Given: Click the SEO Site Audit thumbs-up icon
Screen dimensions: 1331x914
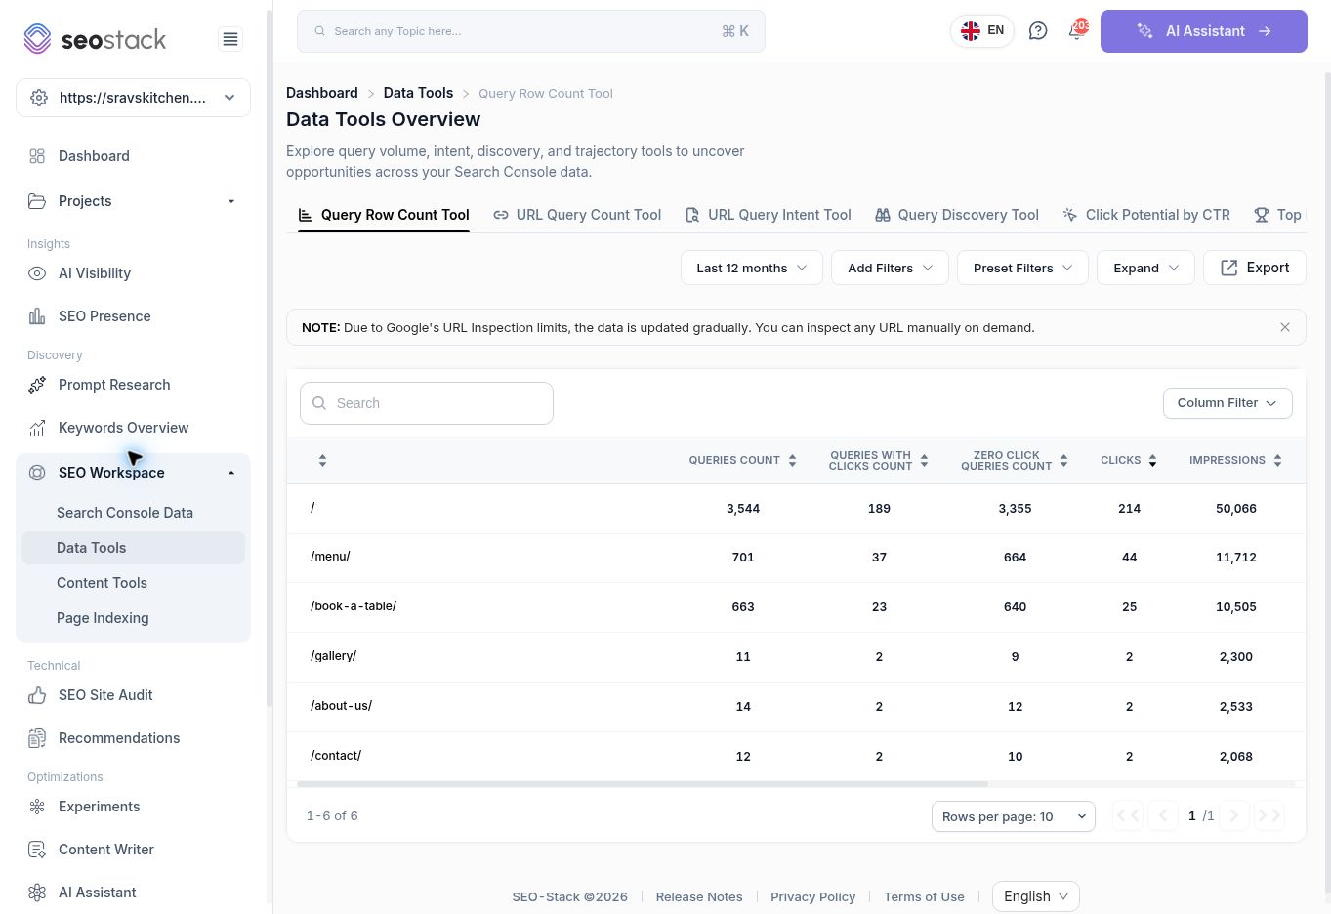Looking at the screenshot, I should tap(37, 695).
